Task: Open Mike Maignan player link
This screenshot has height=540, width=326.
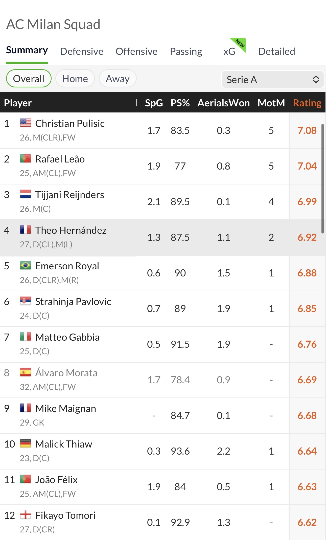Action: (65, 408)
